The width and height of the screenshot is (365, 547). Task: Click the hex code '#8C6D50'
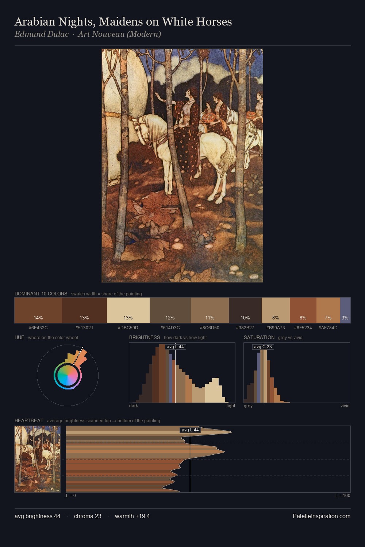coord(210,327)
